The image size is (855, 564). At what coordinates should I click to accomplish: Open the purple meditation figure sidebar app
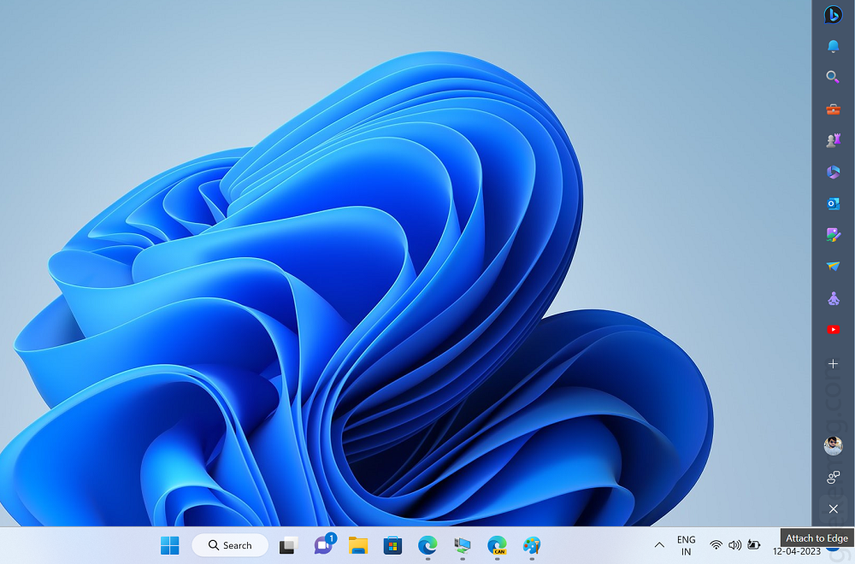point(833,298)
